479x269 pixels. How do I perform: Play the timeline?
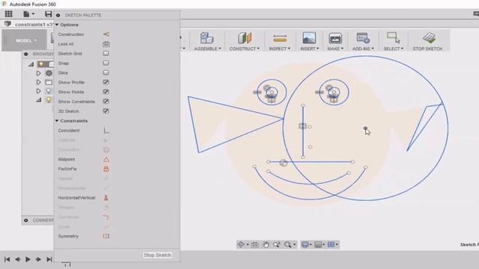point(28,259)
